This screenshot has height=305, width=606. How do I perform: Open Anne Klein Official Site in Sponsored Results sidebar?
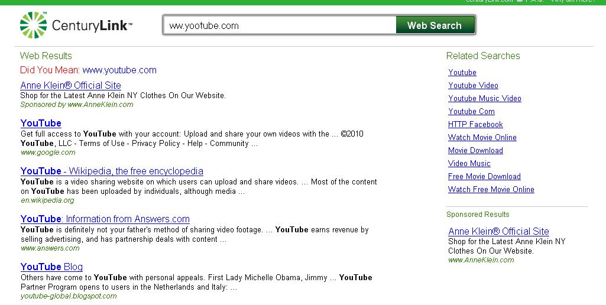(x=498, y=231)
